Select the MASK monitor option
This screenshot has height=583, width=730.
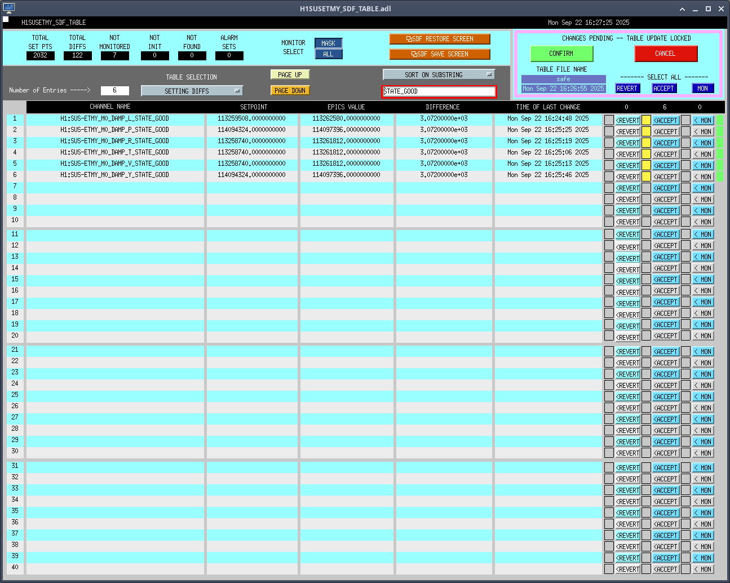click(x=328, y=43)
